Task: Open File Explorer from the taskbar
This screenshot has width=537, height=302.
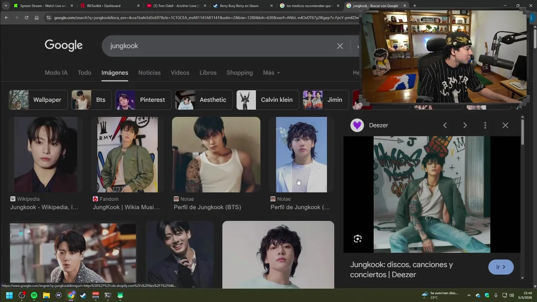Action: (47, 295)
